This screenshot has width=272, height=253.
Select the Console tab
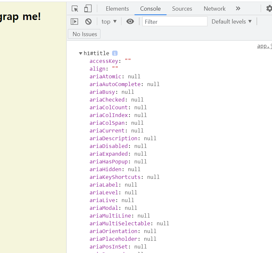pyautogui.click(x=151, y=9)
